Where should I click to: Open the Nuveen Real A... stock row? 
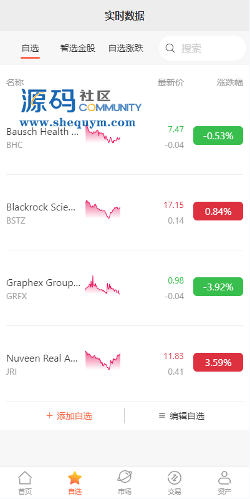(x=125, y=363)
